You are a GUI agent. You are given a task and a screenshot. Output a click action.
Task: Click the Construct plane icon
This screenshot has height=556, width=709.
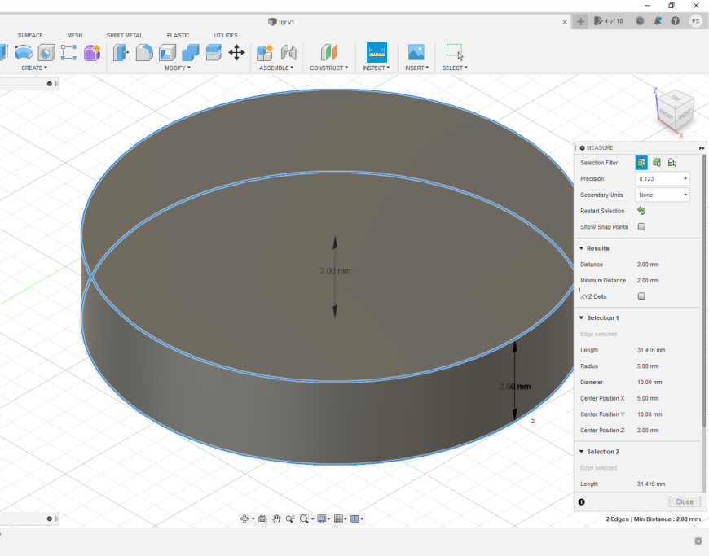tap(328, 53)
